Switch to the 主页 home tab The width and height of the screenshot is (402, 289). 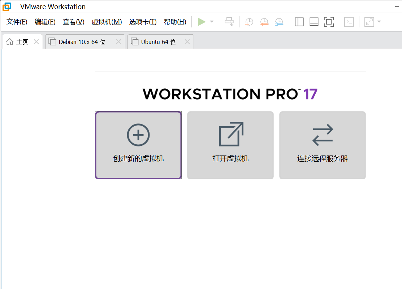pos(22,42)
